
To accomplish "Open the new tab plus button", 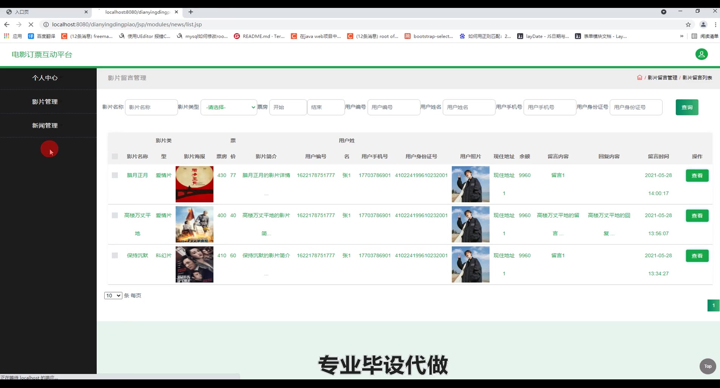I will tap(191, 12).
